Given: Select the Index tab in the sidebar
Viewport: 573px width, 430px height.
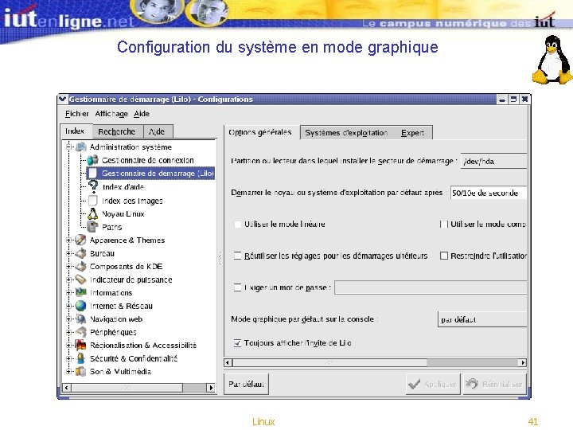Looking at the screenshot, I should click(75, 131).
